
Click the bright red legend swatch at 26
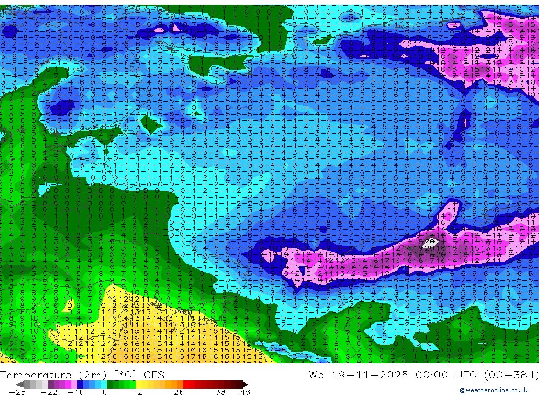click(x=186, y=385)
